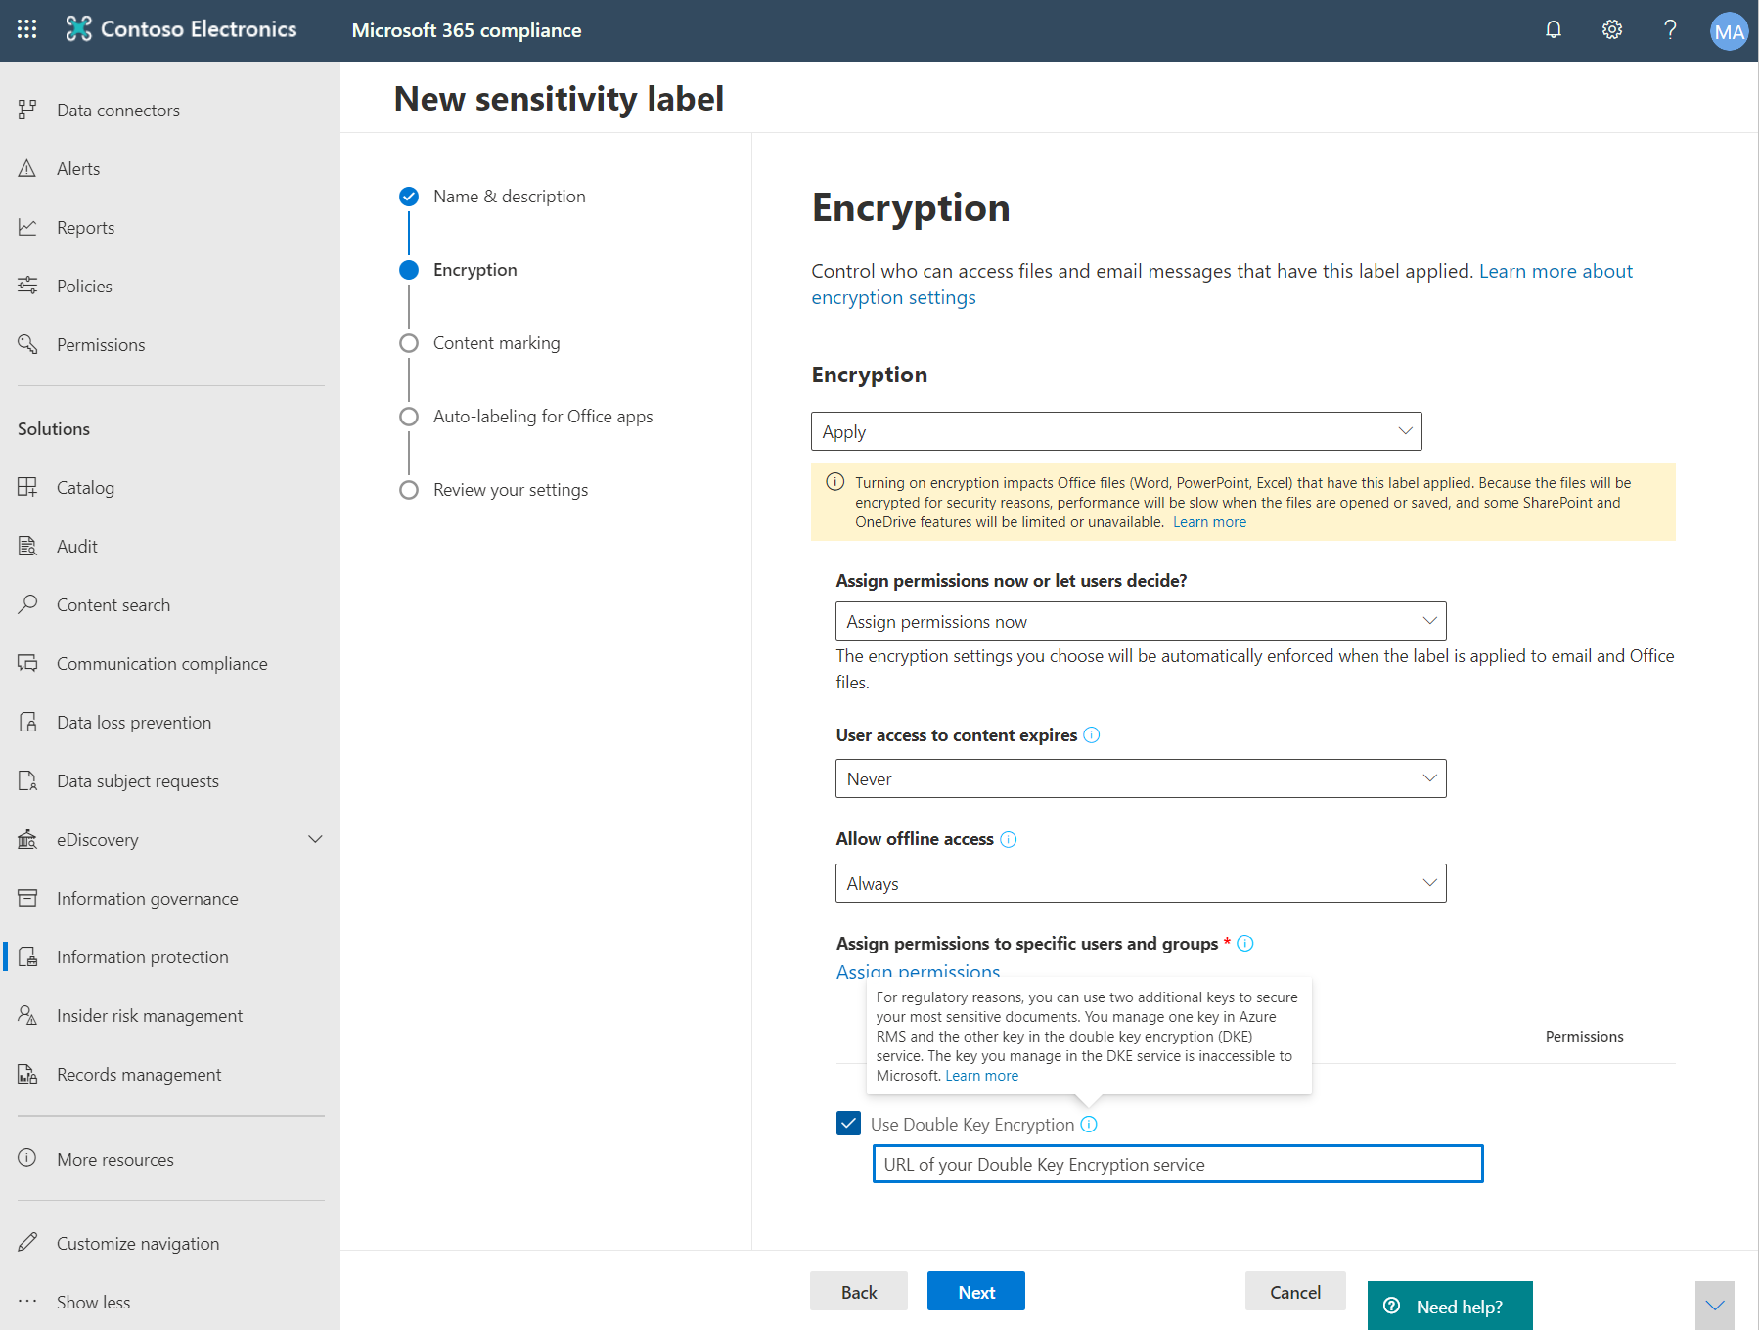Open Content search from the sidebar
1759x1330 pixels.
pyautogui.click(x=113, y=604)
